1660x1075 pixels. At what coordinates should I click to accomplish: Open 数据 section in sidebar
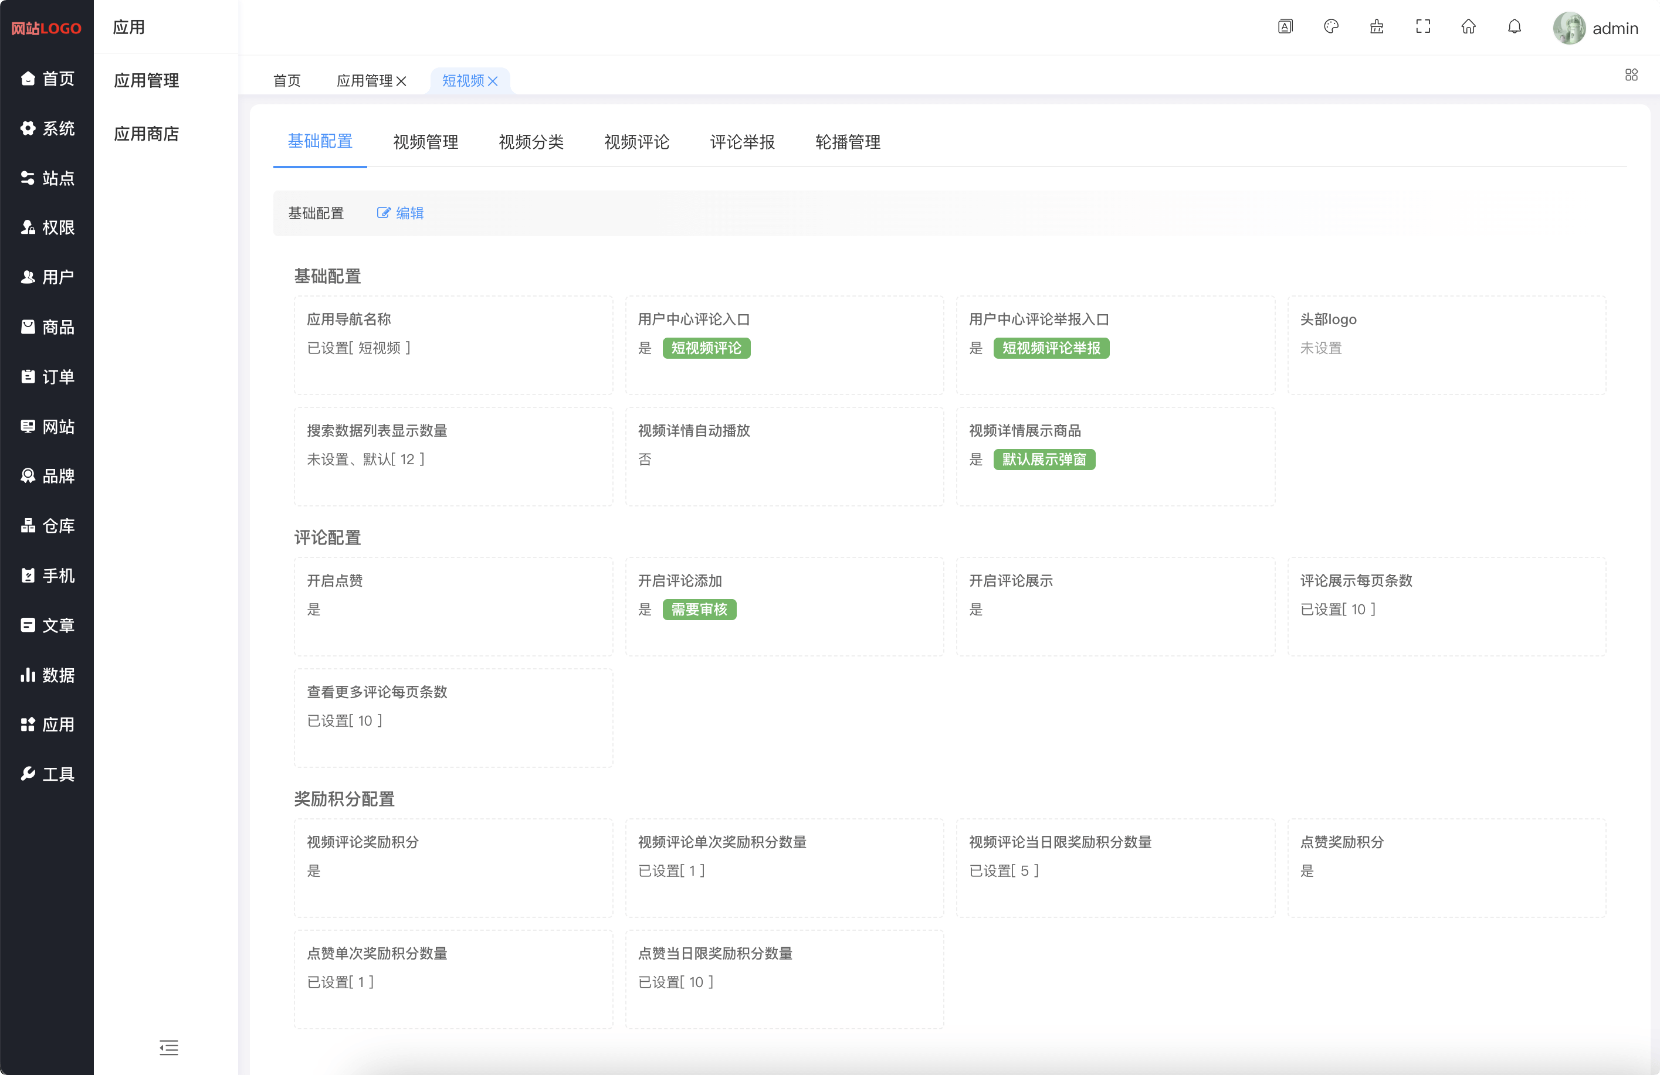point(48,675)
